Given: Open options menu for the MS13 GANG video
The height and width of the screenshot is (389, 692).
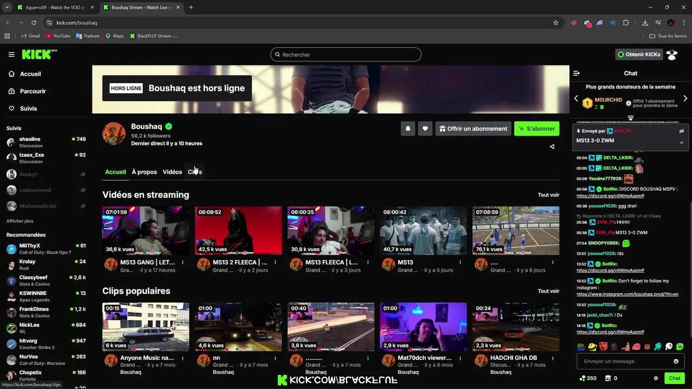Looking at the screenshot, I should 183,263.
